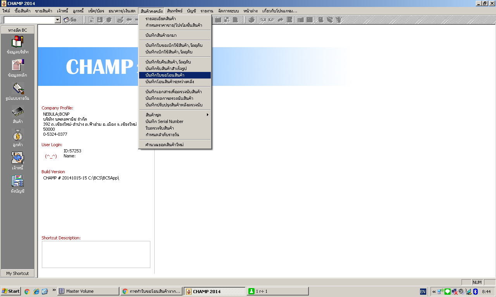Open the ขายสินค้า menu
The height and width of the screenshot is (297, 496).
pyautogui.click(x=43, y=11)
